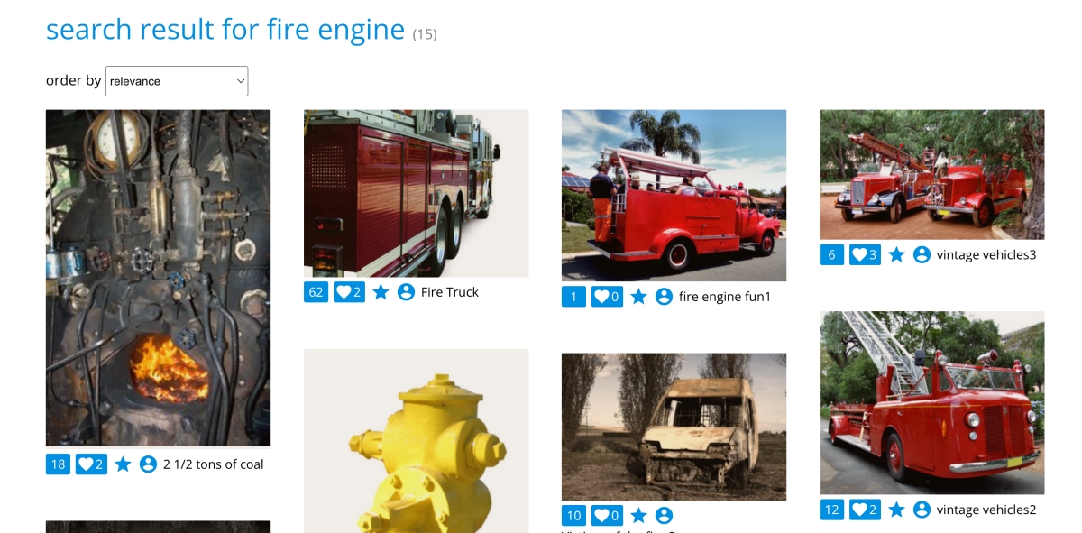Viewport: 1082px width, 533px height.
Task: Star the fire engine fun1 image
Action: pyautogui.click(x=638, y=297)
